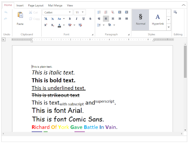The image size is (188, 143).
Task: Open the Change Case dropdown arrow
Action: [64, 19]
